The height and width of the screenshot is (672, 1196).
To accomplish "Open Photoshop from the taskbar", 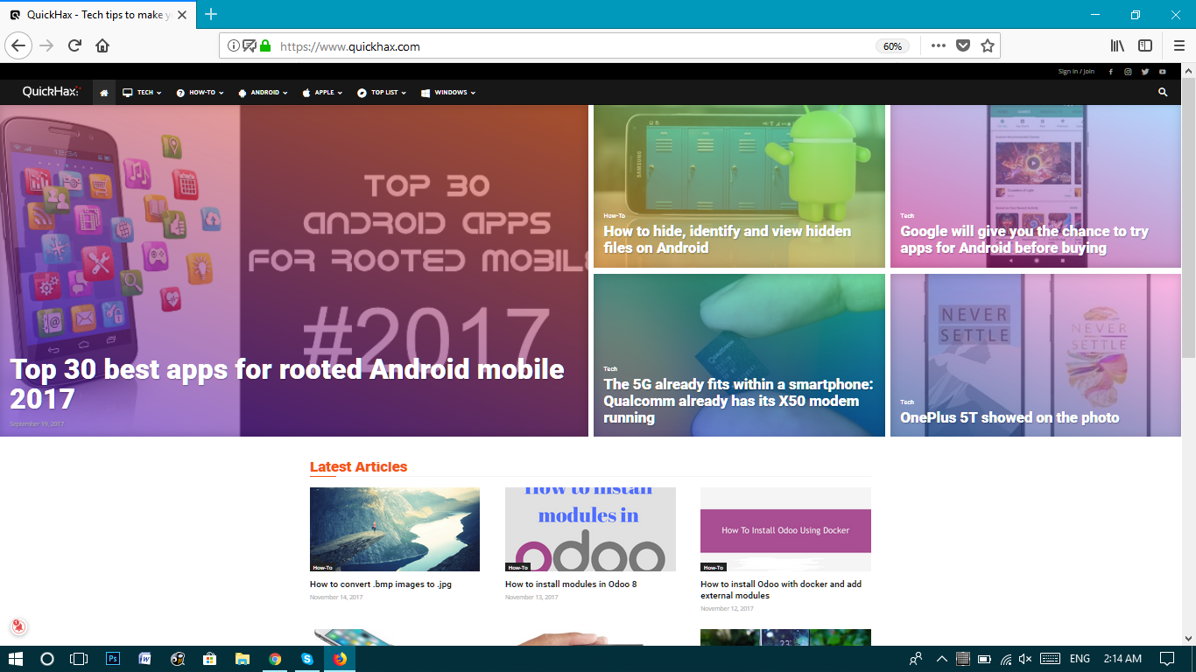I will [113, 659].
